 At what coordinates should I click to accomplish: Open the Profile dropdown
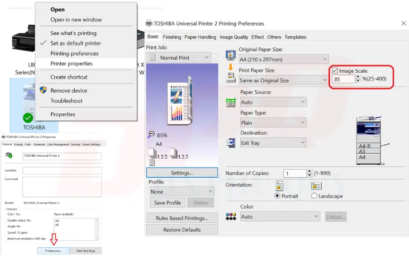(x=182, y=191)
